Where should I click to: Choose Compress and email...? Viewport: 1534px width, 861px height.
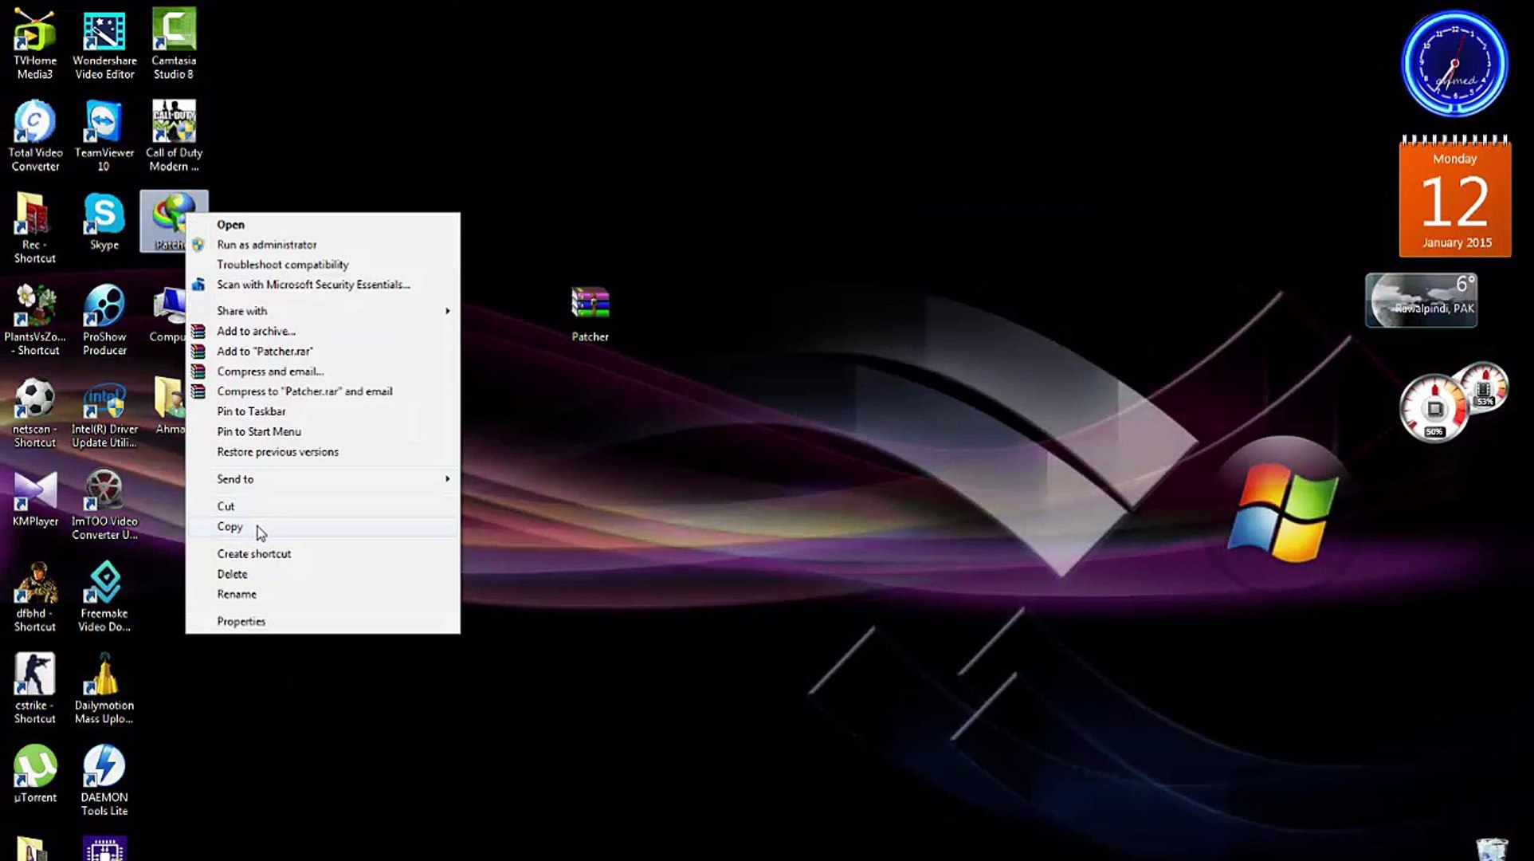coord(323,372)
